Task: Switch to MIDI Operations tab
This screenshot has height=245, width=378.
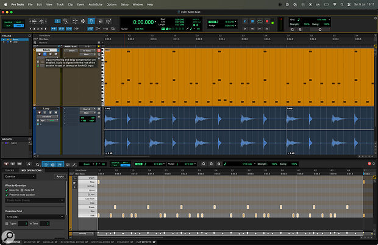Action: 31,170
